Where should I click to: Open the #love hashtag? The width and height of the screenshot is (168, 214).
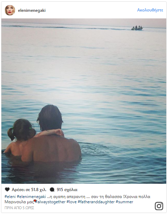point(72,202)
